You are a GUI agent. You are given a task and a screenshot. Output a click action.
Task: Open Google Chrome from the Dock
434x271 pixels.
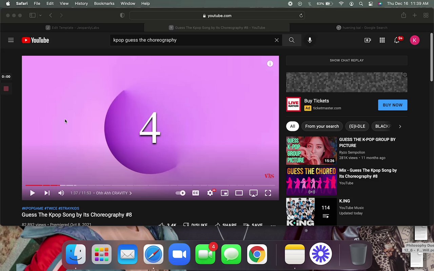tap(257, 254)
